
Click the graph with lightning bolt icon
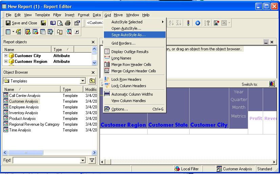coord(19,32)
